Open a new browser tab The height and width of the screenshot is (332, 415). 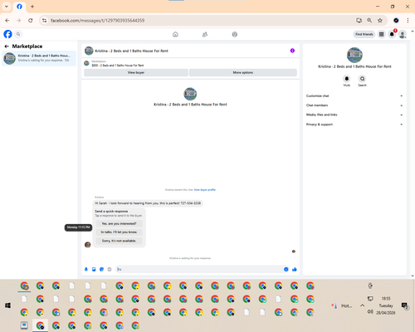tap(32, 7)
